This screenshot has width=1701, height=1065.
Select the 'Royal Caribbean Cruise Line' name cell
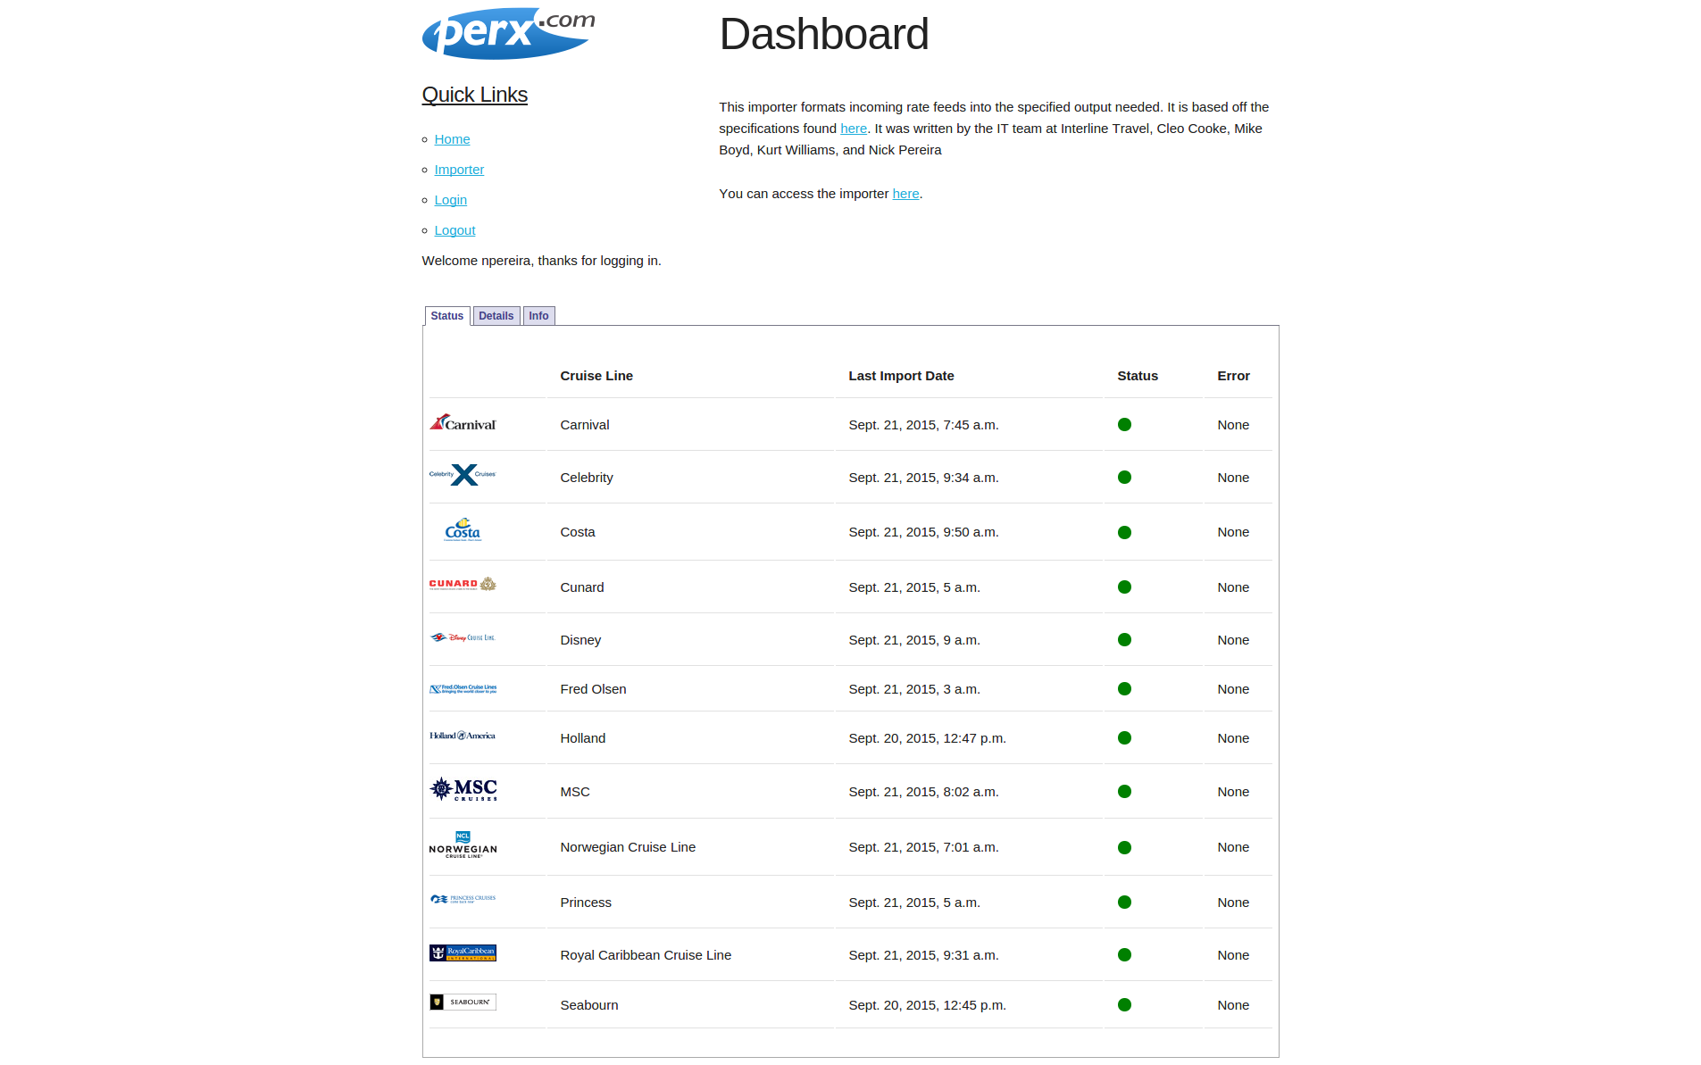tap(646, 955)
